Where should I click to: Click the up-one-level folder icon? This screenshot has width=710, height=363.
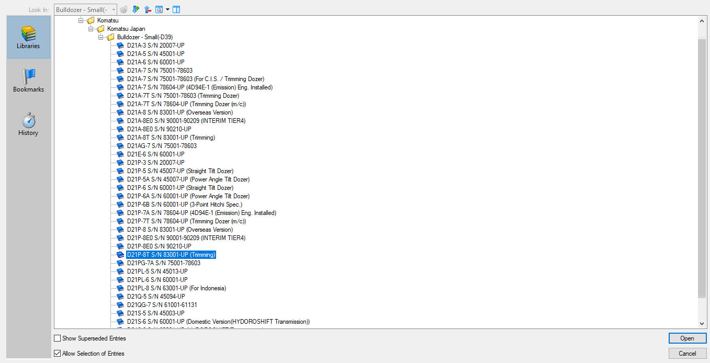pos(123,9)
